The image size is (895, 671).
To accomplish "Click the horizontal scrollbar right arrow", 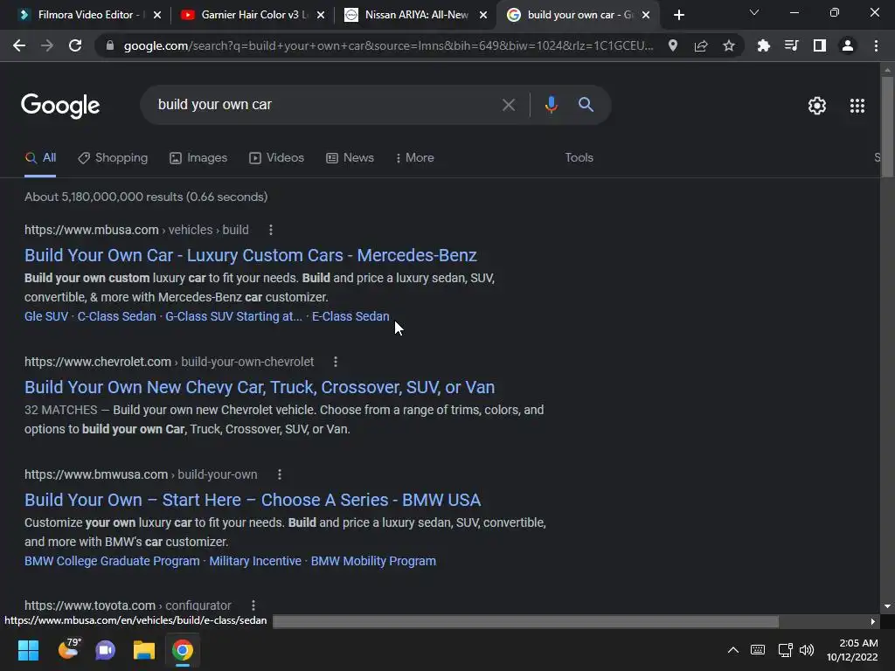I will click(x=873, y=622).
